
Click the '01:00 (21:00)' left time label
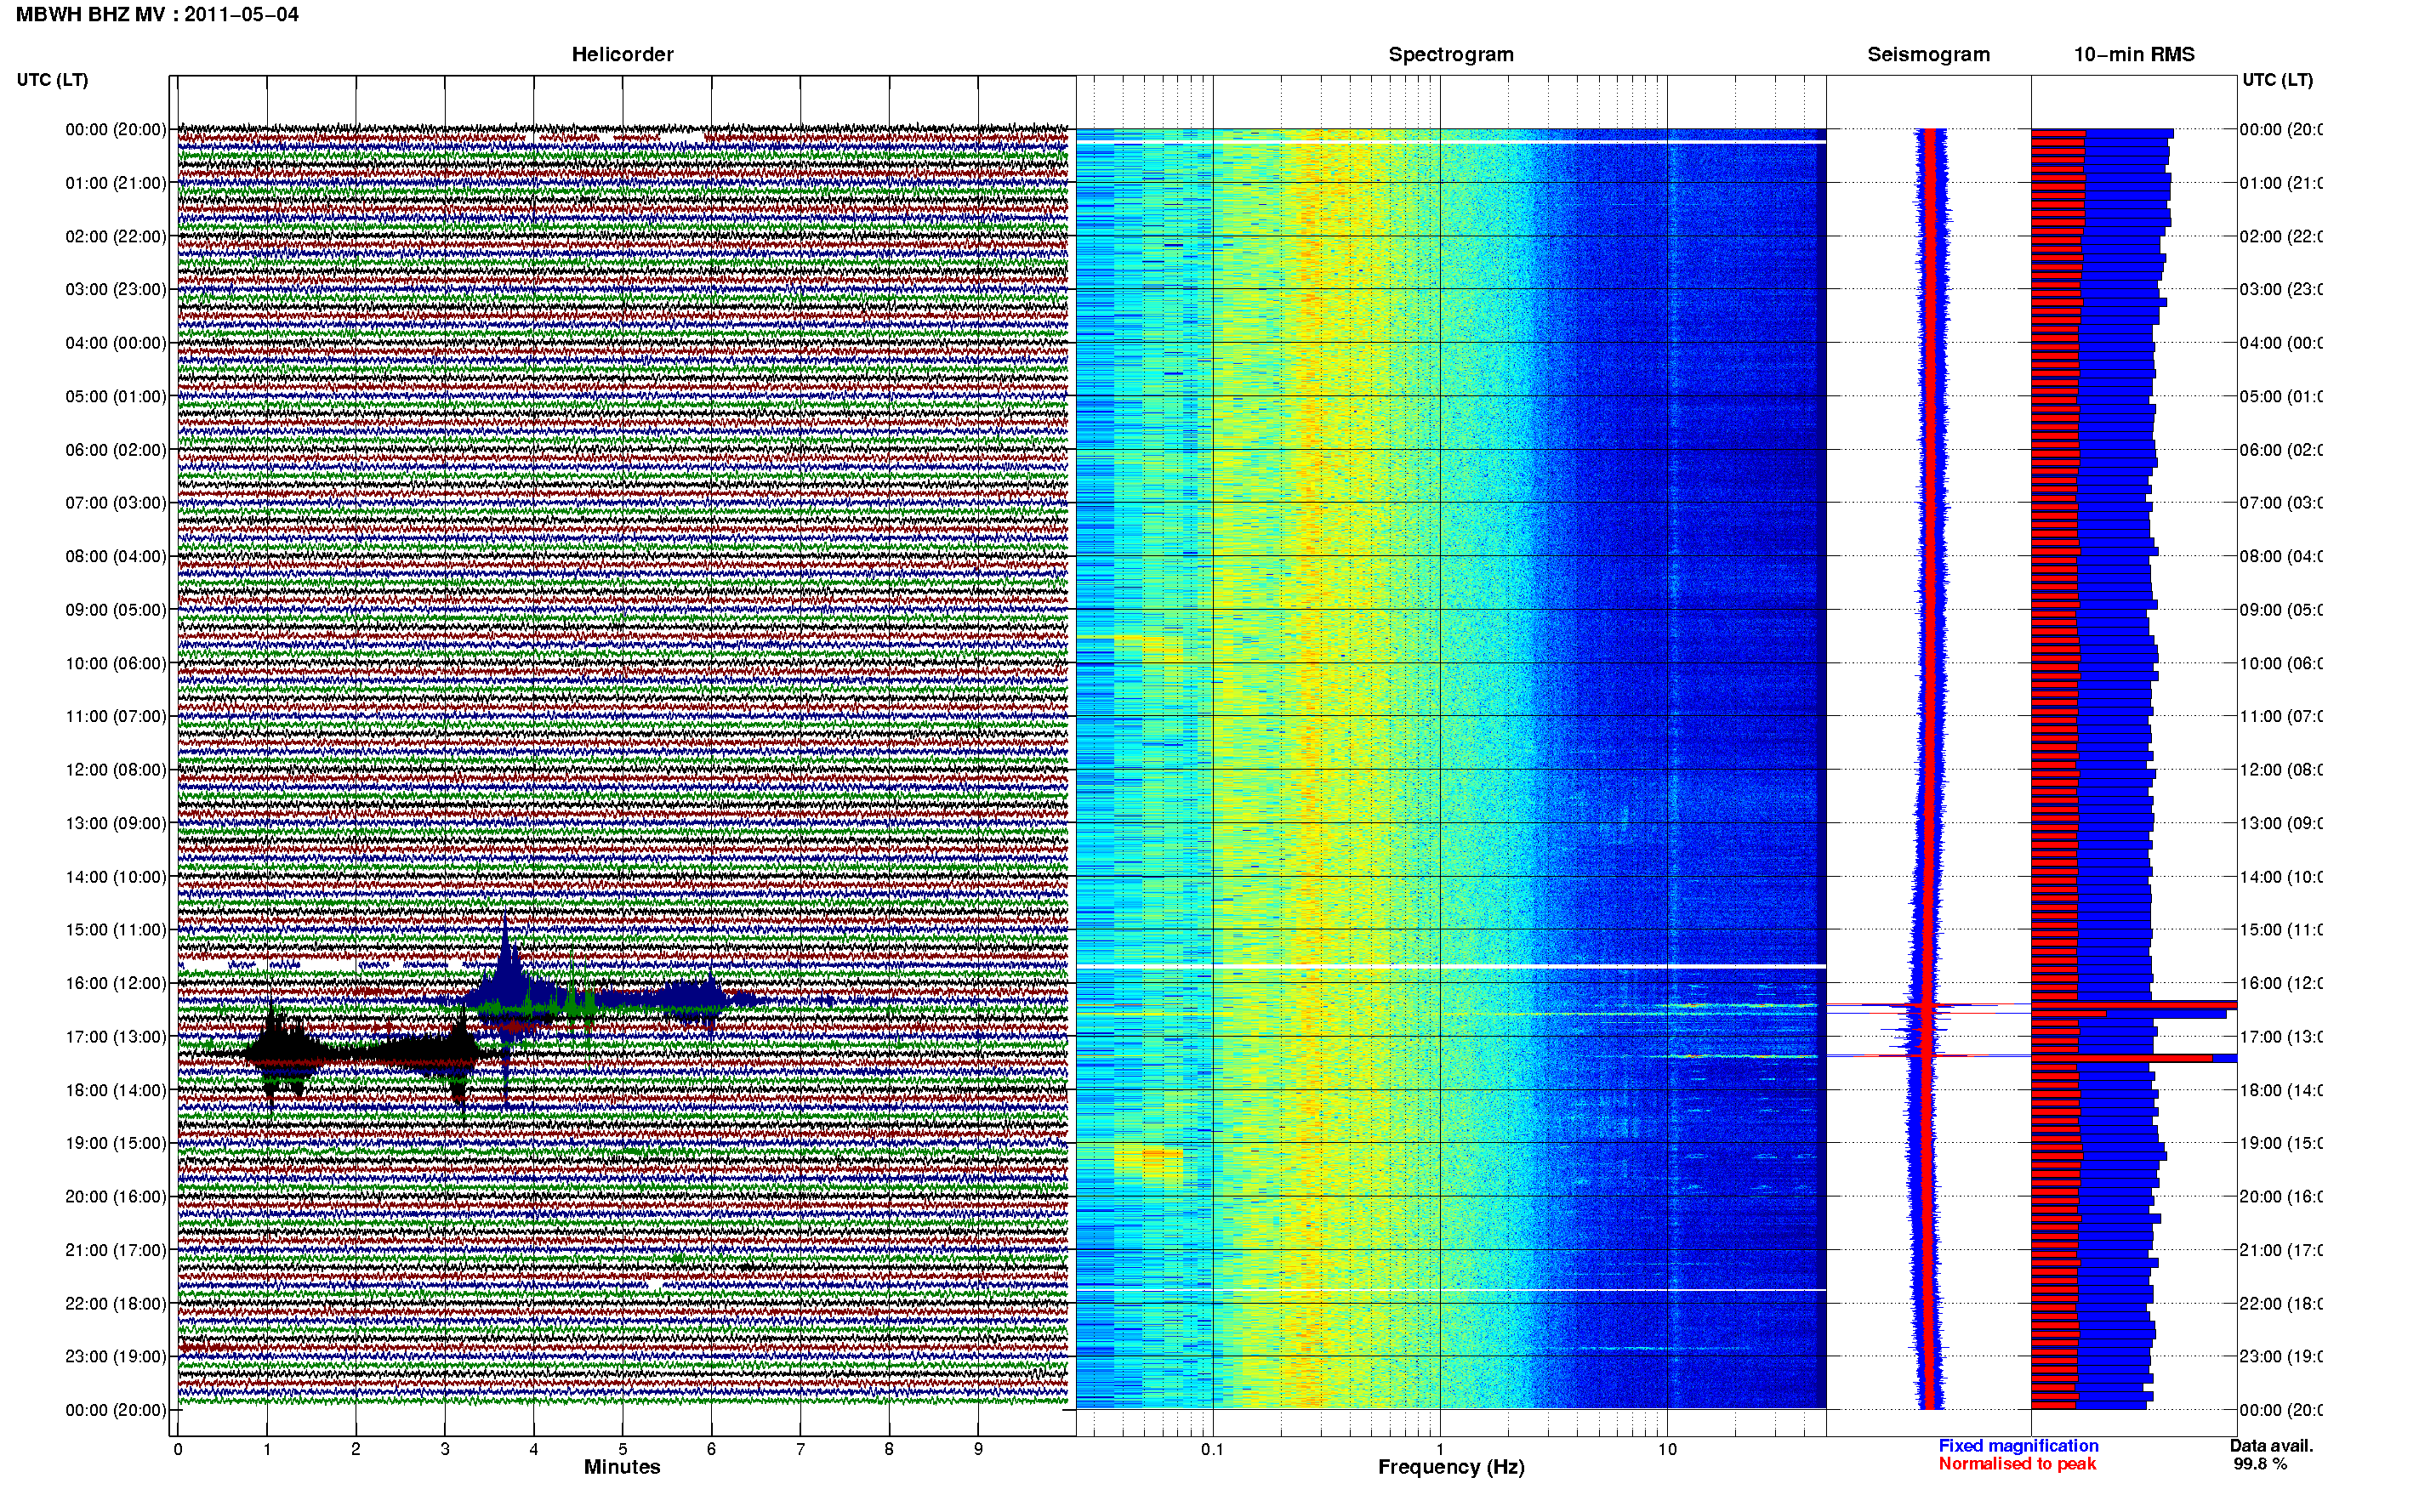click(116, 183)
